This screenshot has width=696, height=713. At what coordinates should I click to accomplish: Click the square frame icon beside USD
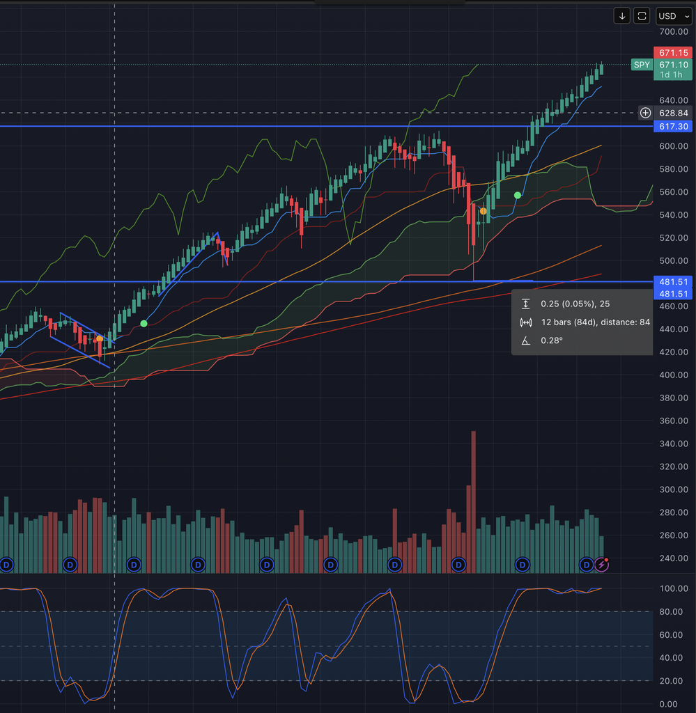(x=642, y=16)
